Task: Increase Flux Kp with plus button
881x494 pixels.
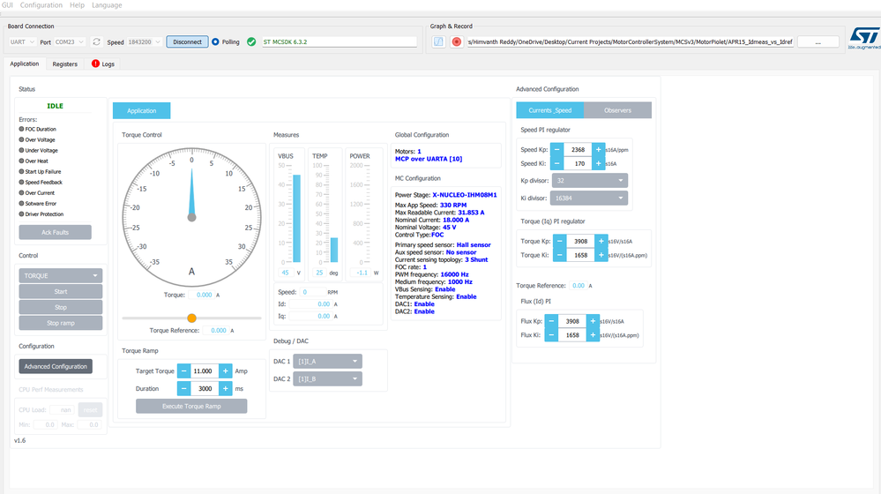Action: [x=593, y=321]
